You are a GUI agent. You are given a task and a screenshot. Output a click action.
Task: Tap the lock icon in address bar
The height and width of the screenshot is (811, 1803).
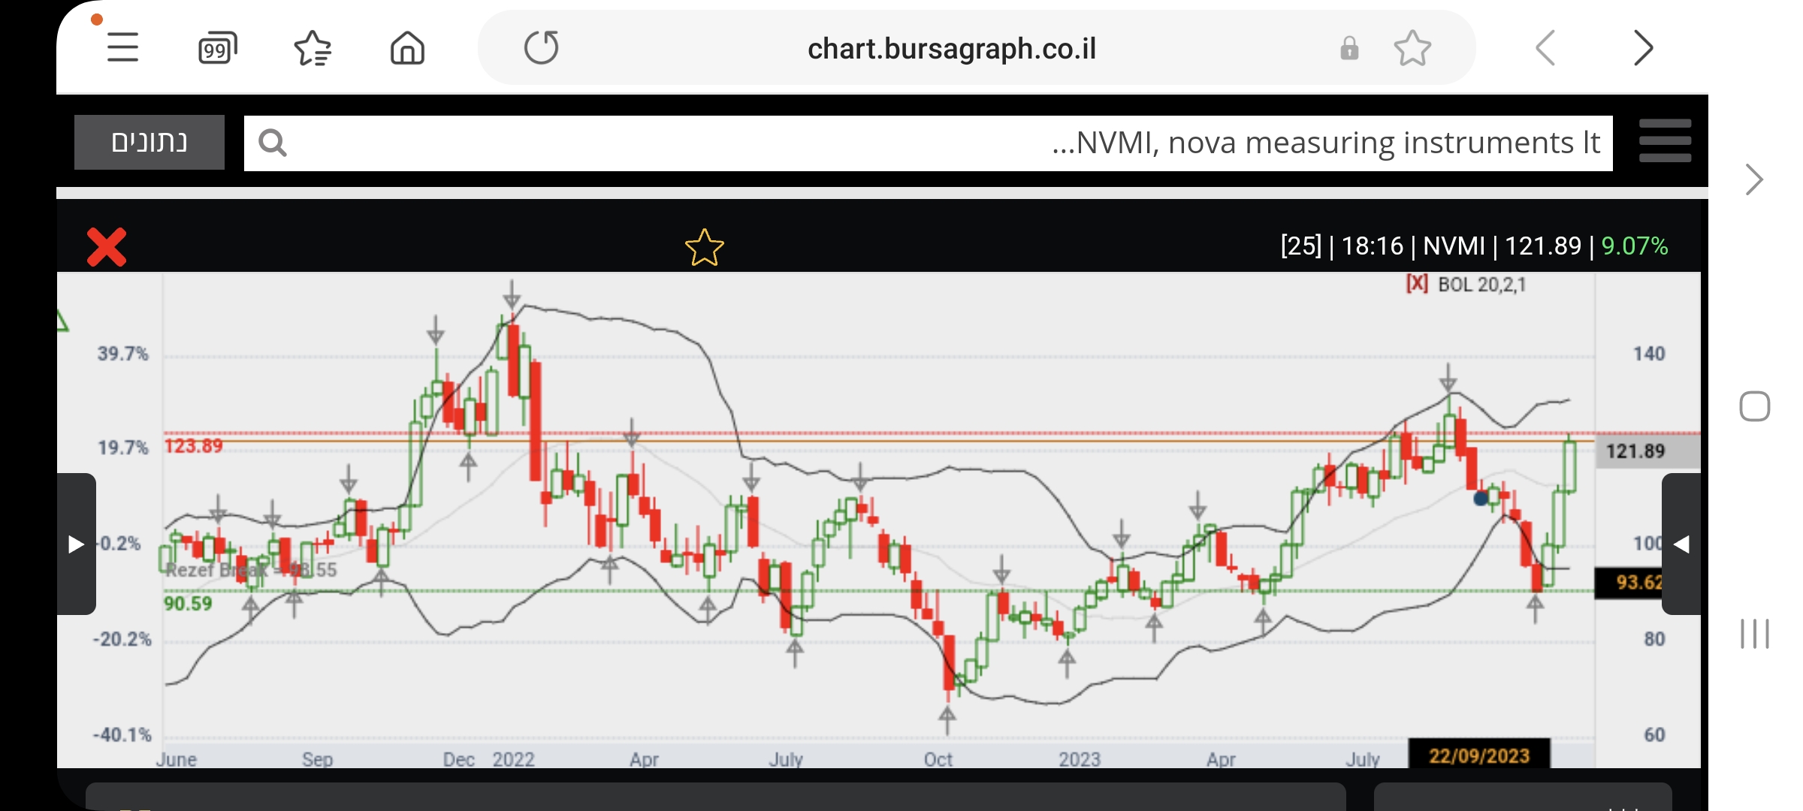pos(1349,49)
